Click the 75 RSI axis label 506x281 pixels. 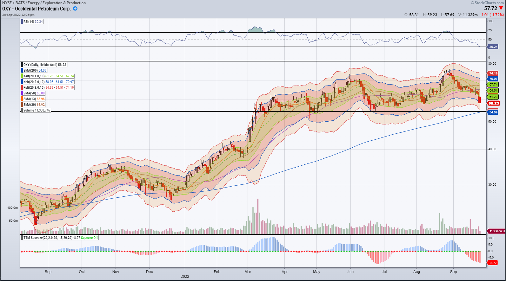point(490,30)
